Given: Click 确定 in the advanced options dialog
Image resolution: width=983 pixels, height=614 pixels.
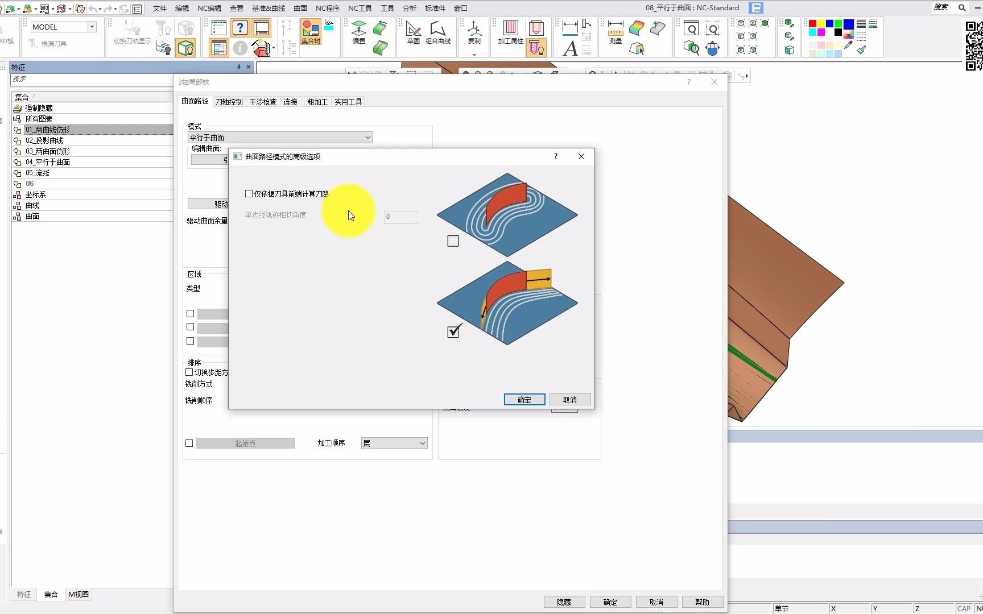Looking at the screenshot, I should [524, 400].
